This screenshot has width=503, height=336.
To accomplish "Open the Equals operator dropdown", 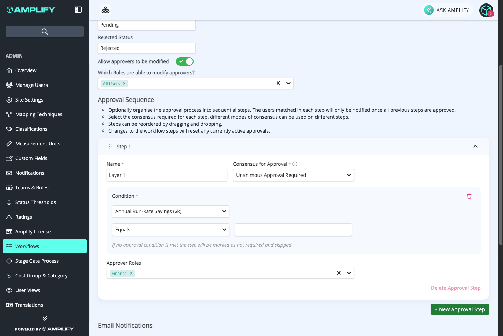I will [x=171, y=230].
